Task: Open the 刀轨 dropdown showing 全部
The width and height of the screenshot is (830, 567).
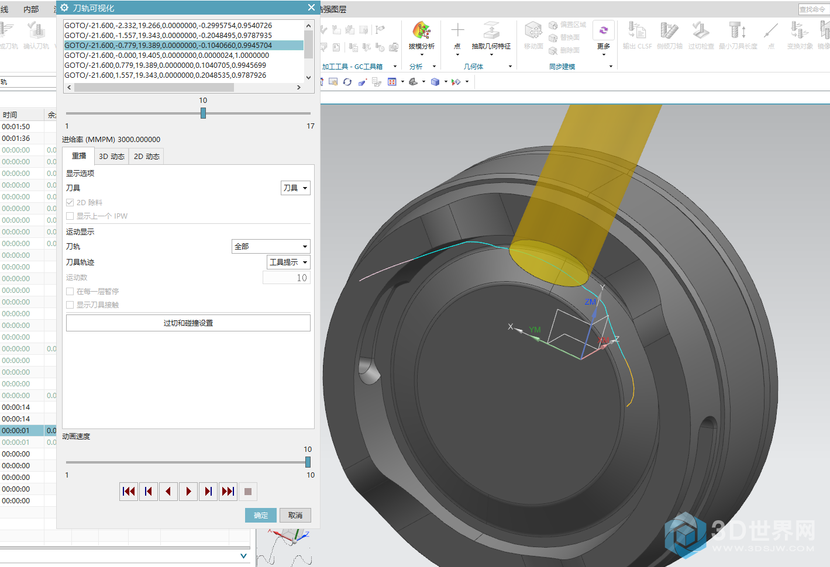Action: (271, 246)
